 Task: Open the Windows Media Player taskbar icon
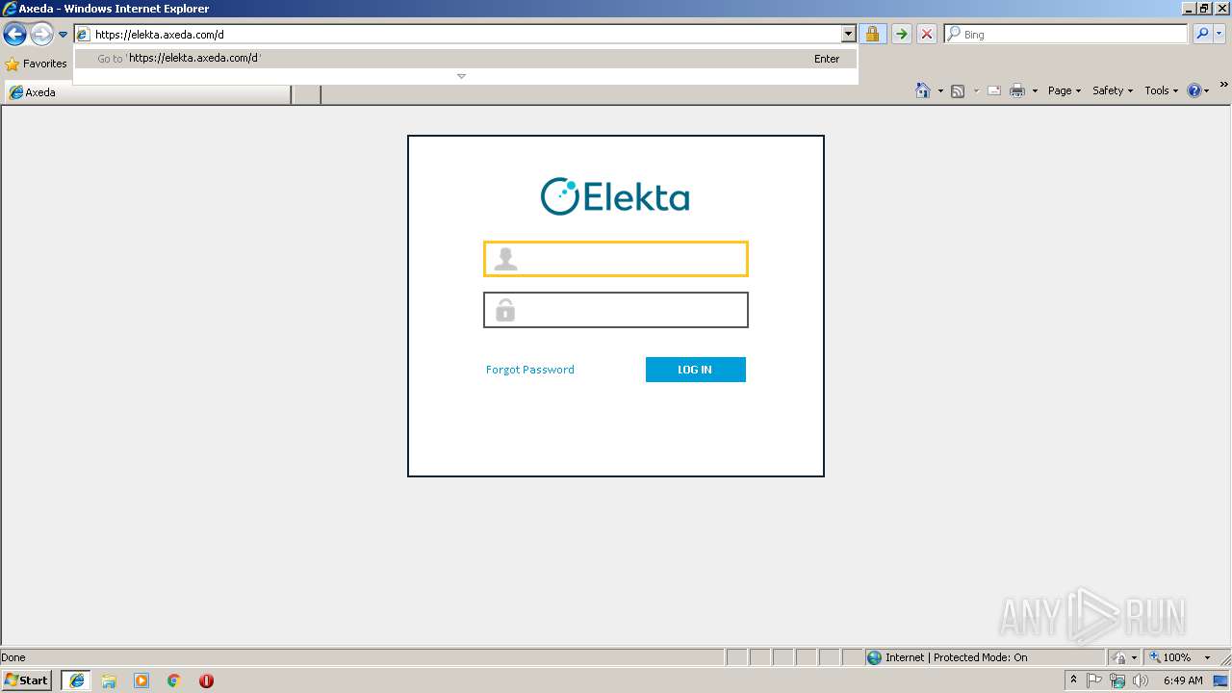pyautogui.click(x=141, y=680)
